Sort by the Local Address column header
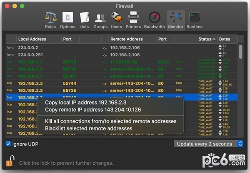250x173 pixels. point(39,39)
